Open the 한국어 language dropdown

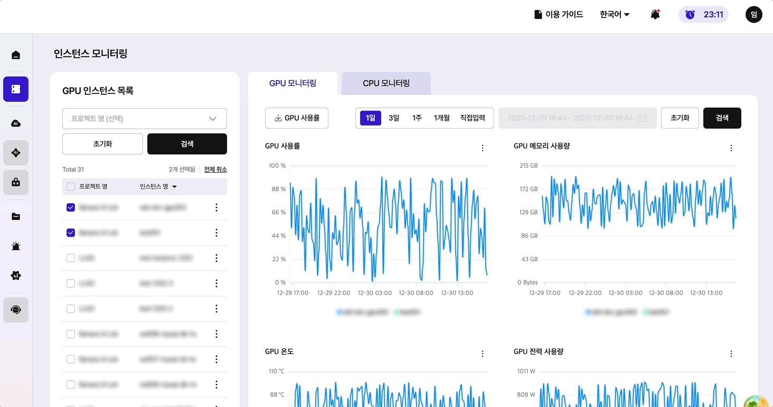tap(615, 15)
